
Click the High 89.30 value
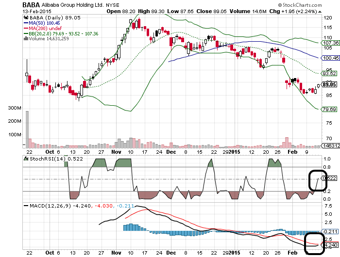point(151,11)
